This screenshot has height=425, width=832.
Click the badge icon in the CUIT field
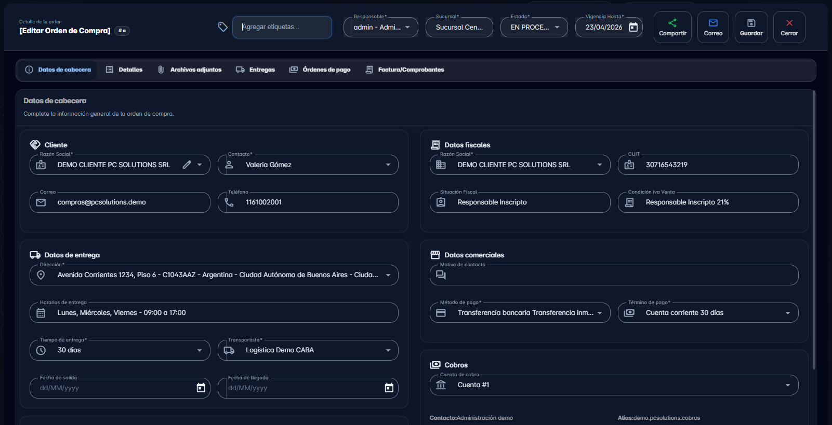click(629, 164)
